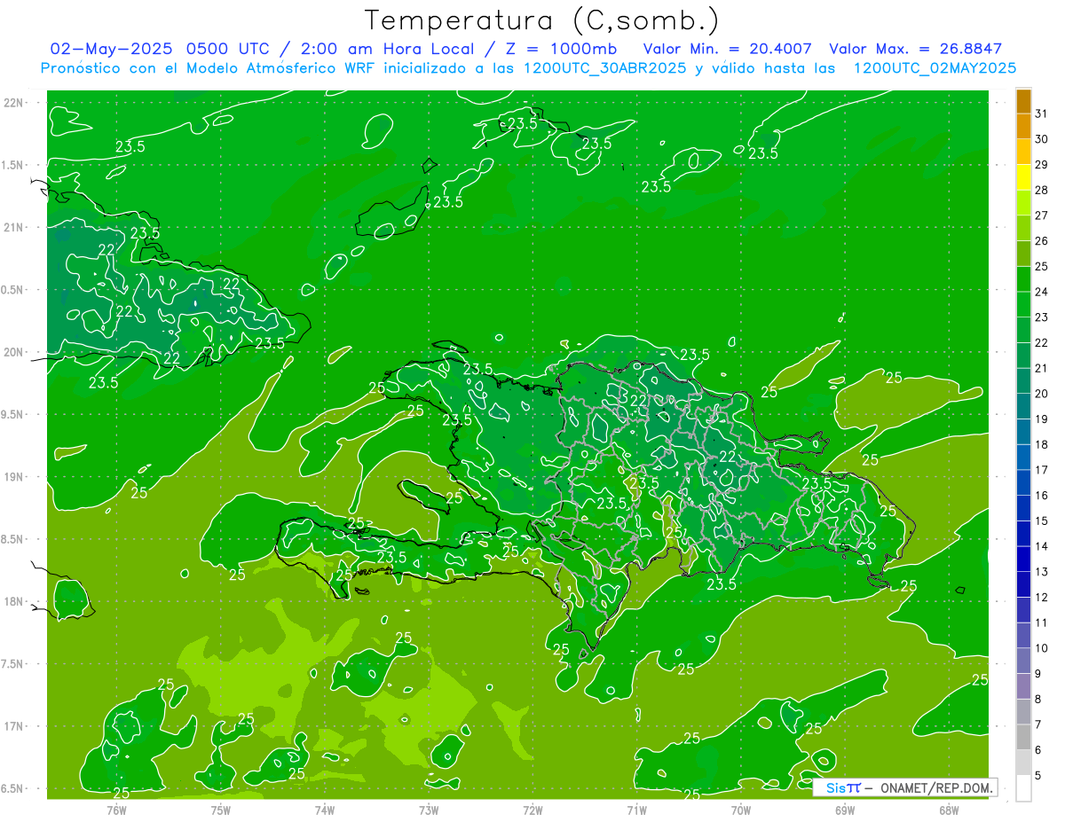Image resolution: width=1065 pixels, height=822 pixels.
Task: Click the 18N latitude axis label
Action: tap(15, 602)
